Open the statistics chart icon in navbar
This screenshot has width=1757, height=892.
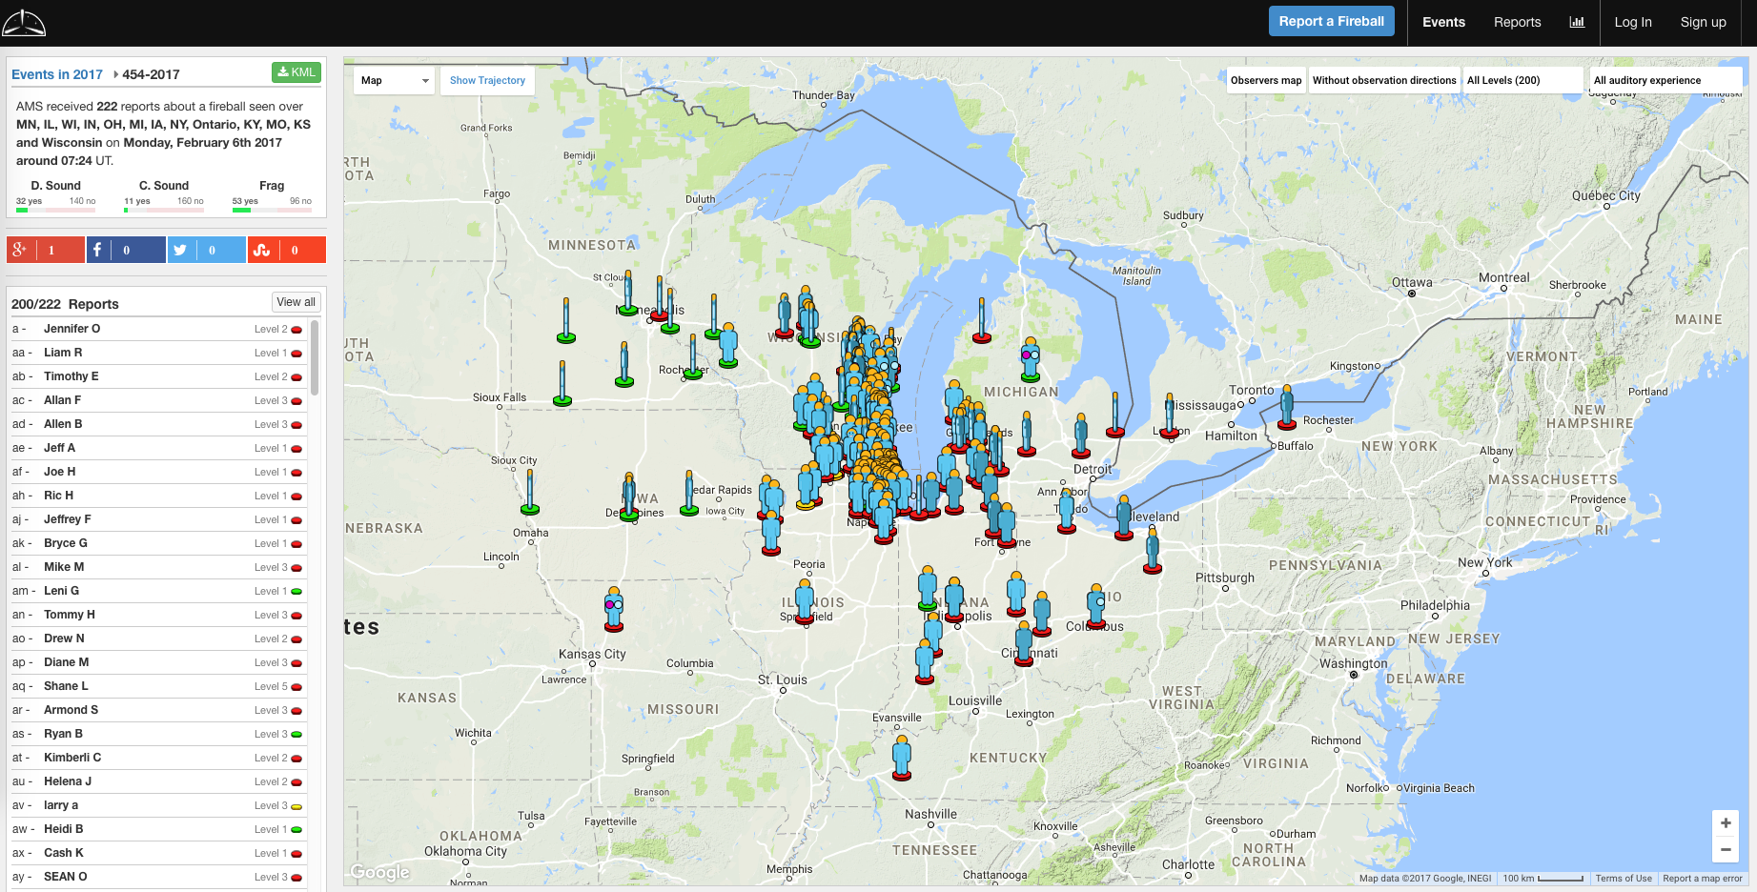[x=1577, y=22]
